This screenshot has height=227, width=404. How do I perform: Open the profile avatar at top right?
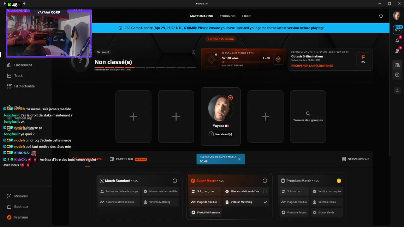pyautogui.click(x=396, y=15)
